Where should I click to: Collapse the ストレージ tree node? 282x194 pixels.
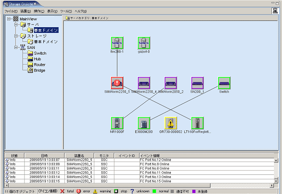[16, 36]
